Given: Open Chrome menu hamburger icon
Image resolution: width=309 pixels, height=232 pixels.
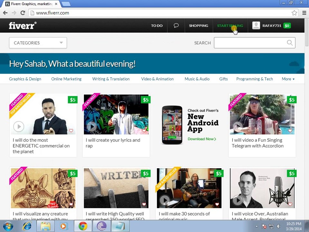Looking at the screenshot, I should (x=304, y=13).
